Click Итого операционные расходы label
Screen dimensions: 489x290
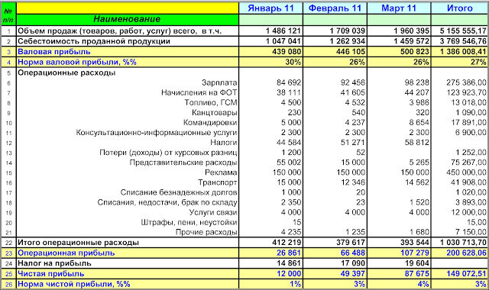[x=78, y=243]
